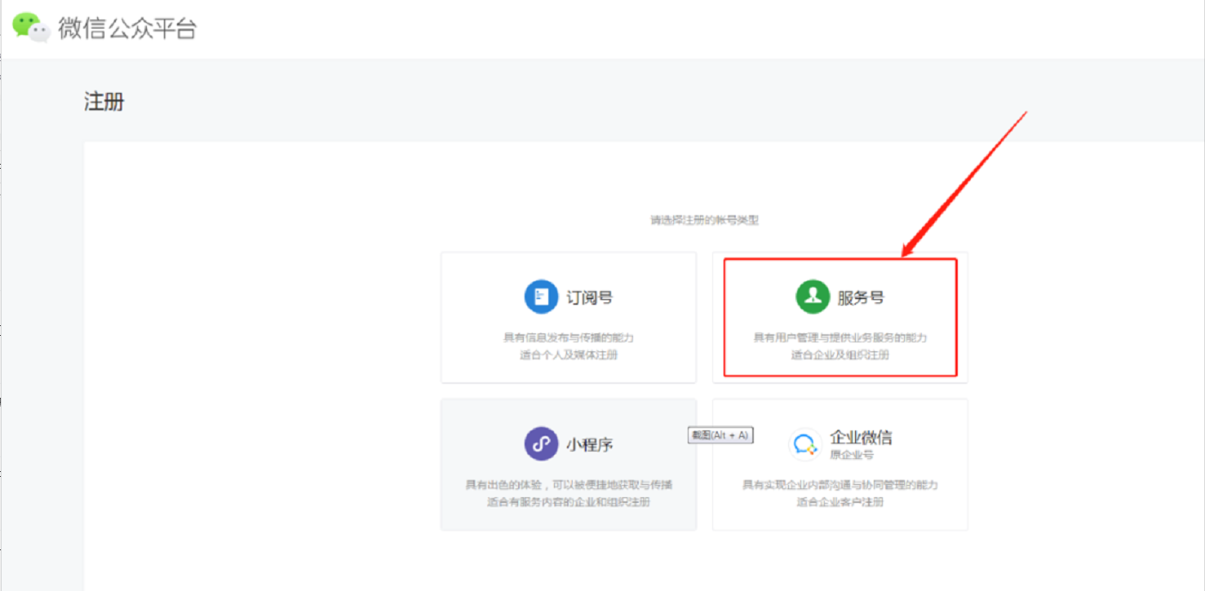Viewport: 1205px width, 591px height.
Task: Click text 适合企业及组织注册
Action: coord(840,355)
